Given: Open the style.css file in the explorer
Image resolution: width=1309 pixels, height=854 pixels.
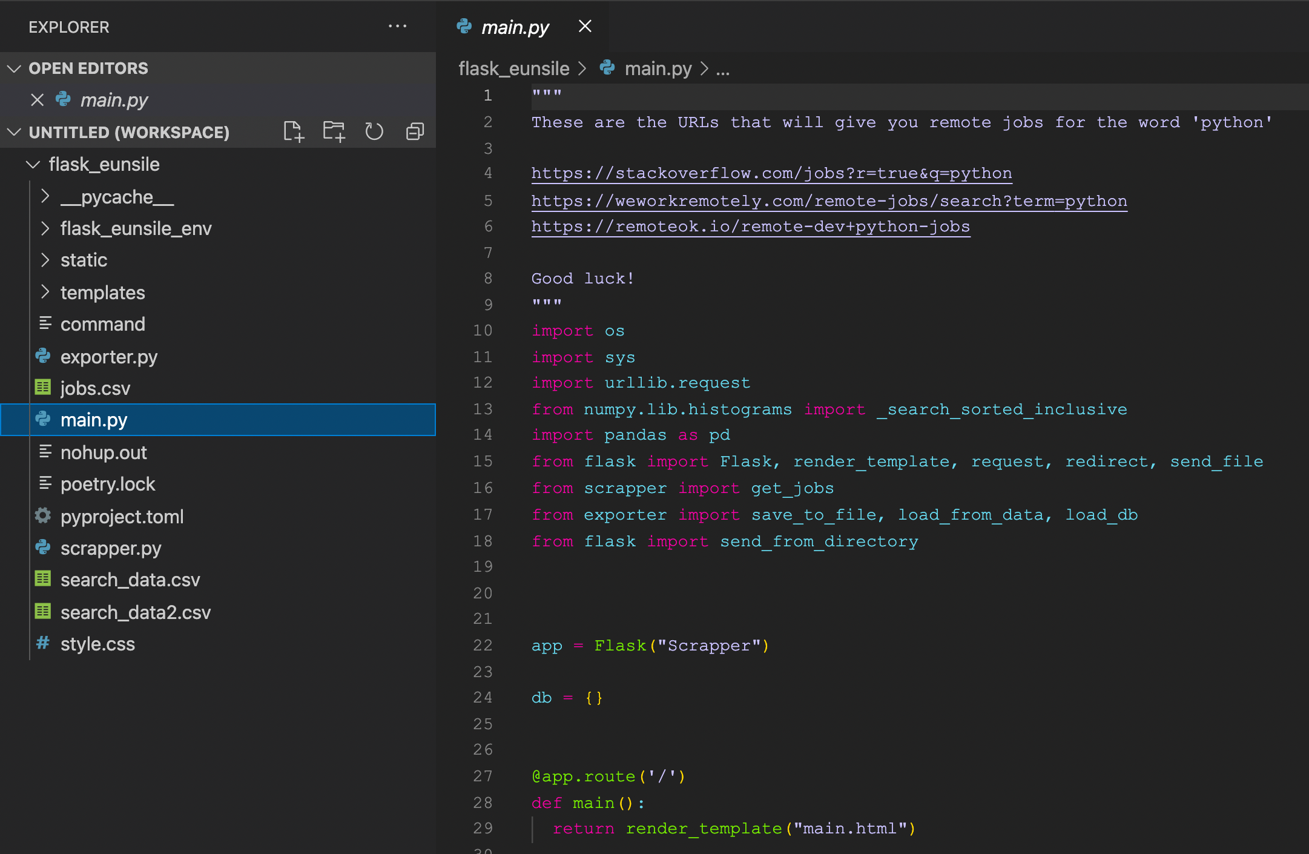Looking at the screenshot, I should coord(97,644).
